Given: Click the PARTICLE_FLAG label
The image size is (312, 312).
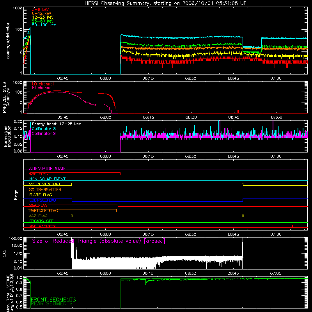Looking at the screenshot, I should (x=44, y=211).
